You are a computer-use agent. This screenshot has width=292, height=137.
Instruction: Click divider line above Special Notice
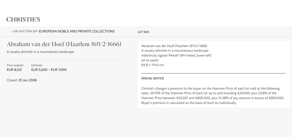[x=214, y=73]
